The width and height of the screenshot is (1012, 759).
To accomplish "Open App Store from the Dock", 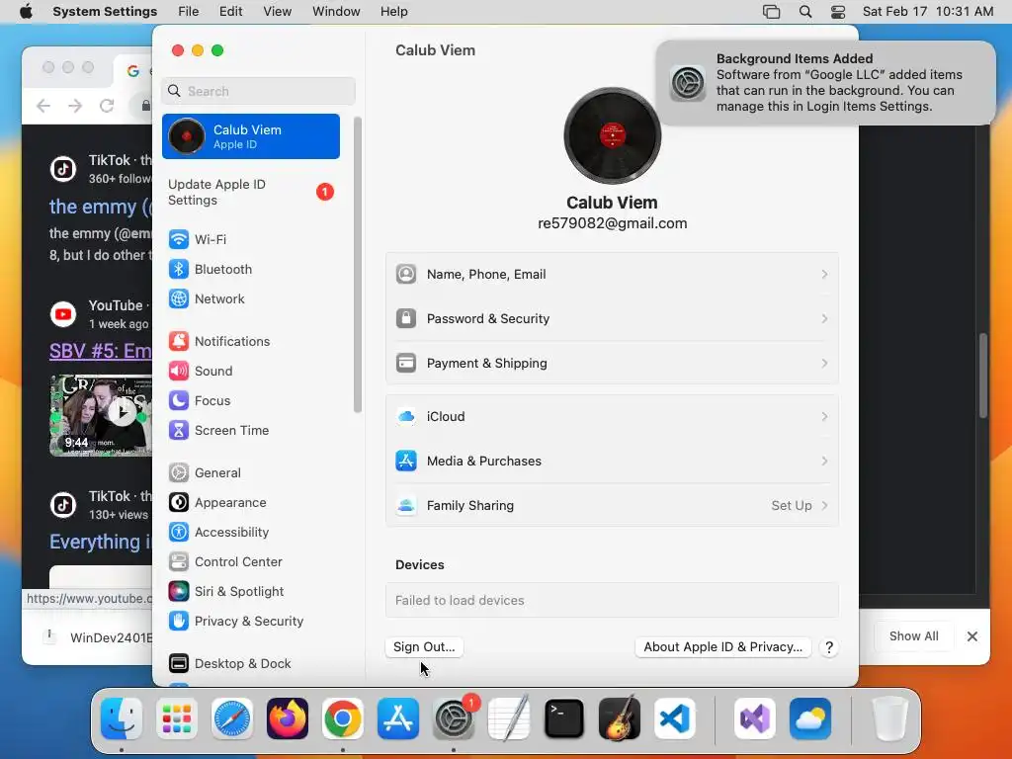I will pyautogui.click(x=398, y=719).
